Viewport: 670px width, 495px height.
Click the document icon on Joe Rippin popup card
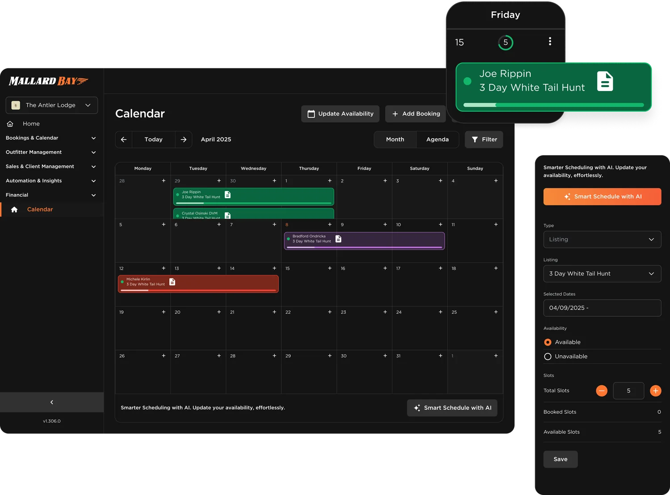[605, 81]
